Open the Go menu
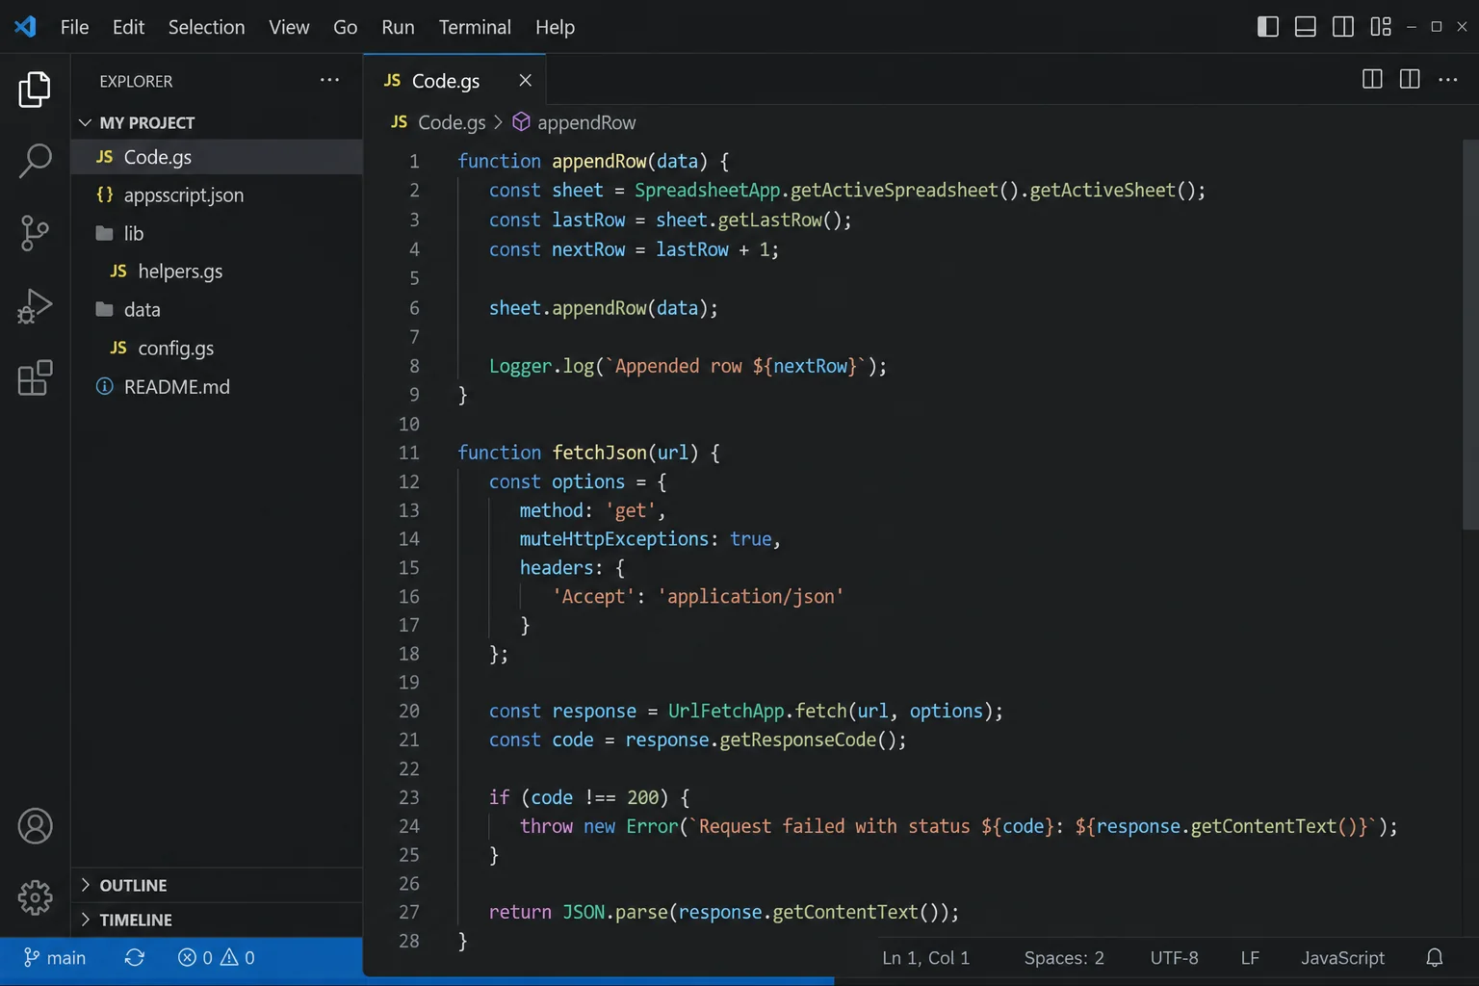1479x986 pixels. coord(345,27)
